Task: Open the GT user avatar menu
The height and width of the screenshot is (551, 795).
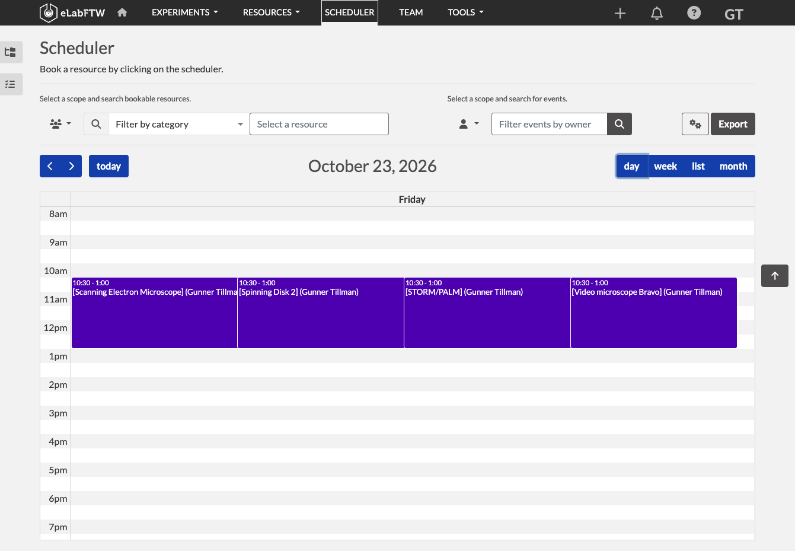Action: pyautogui.click(x=734, y=14)
